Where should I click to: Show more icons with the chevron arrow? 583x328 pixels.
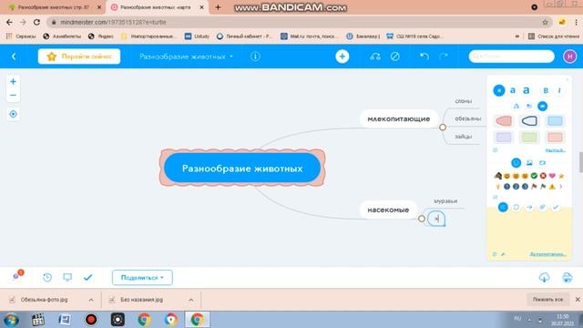[x=561, y=186]
